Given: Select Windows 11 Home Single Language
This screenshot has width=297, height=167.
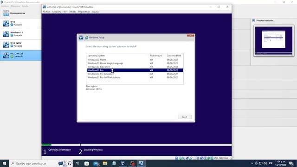Looking at the screenshot, I should click(x=135, y=63).
